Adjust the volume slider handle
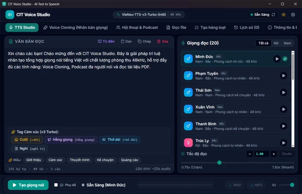302x194 pixels. coord(292,185)
